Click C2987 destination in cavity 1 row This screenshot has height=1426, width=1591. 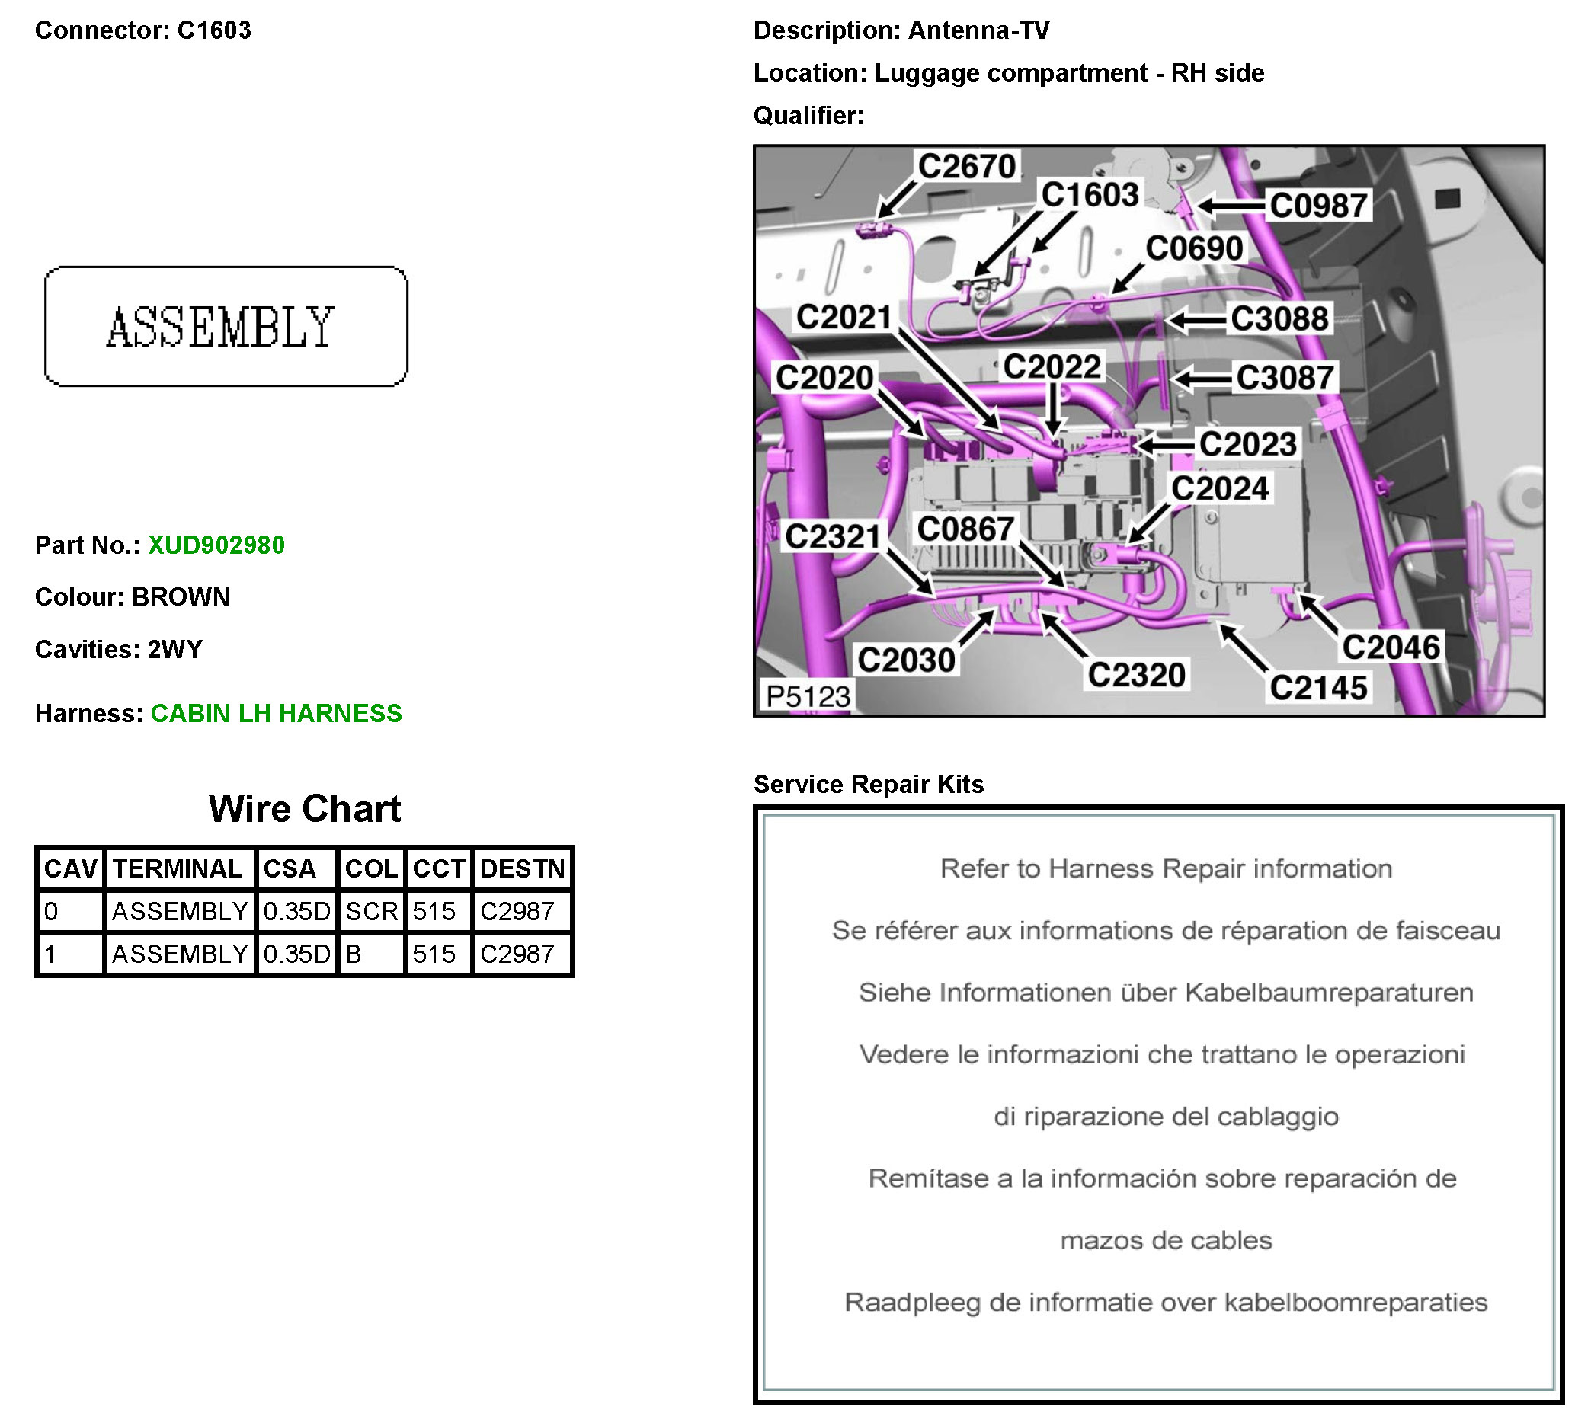point(517,954)
